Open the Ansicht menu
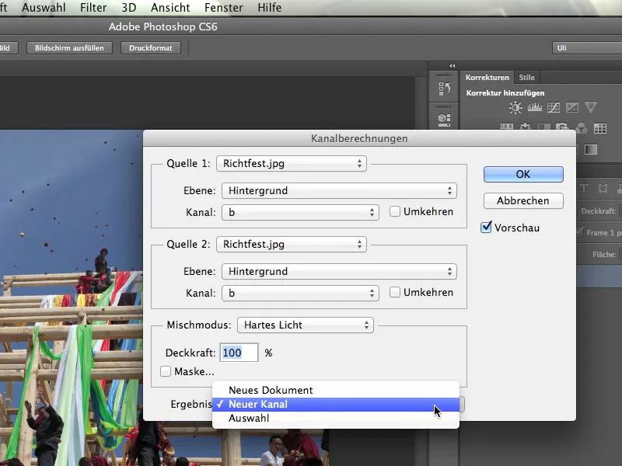622x466 pixels. coord(170,8)
